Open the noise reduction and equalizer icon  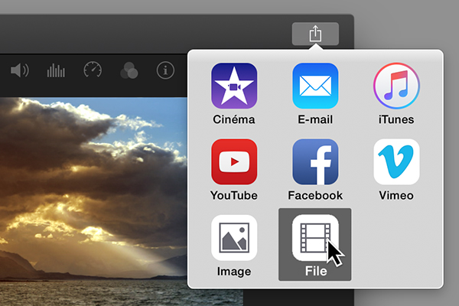pyautogui.click(x=56, y=70)
